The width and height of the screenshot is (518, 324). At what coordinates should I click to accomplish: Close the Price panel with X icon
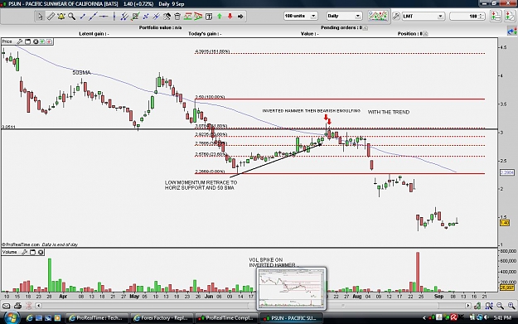[x=36, y=41]
